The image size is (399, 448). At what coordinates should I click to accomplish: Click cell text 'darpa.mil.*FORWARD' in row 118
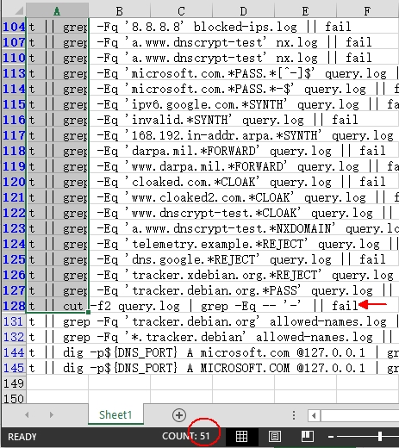pos(192,151)
